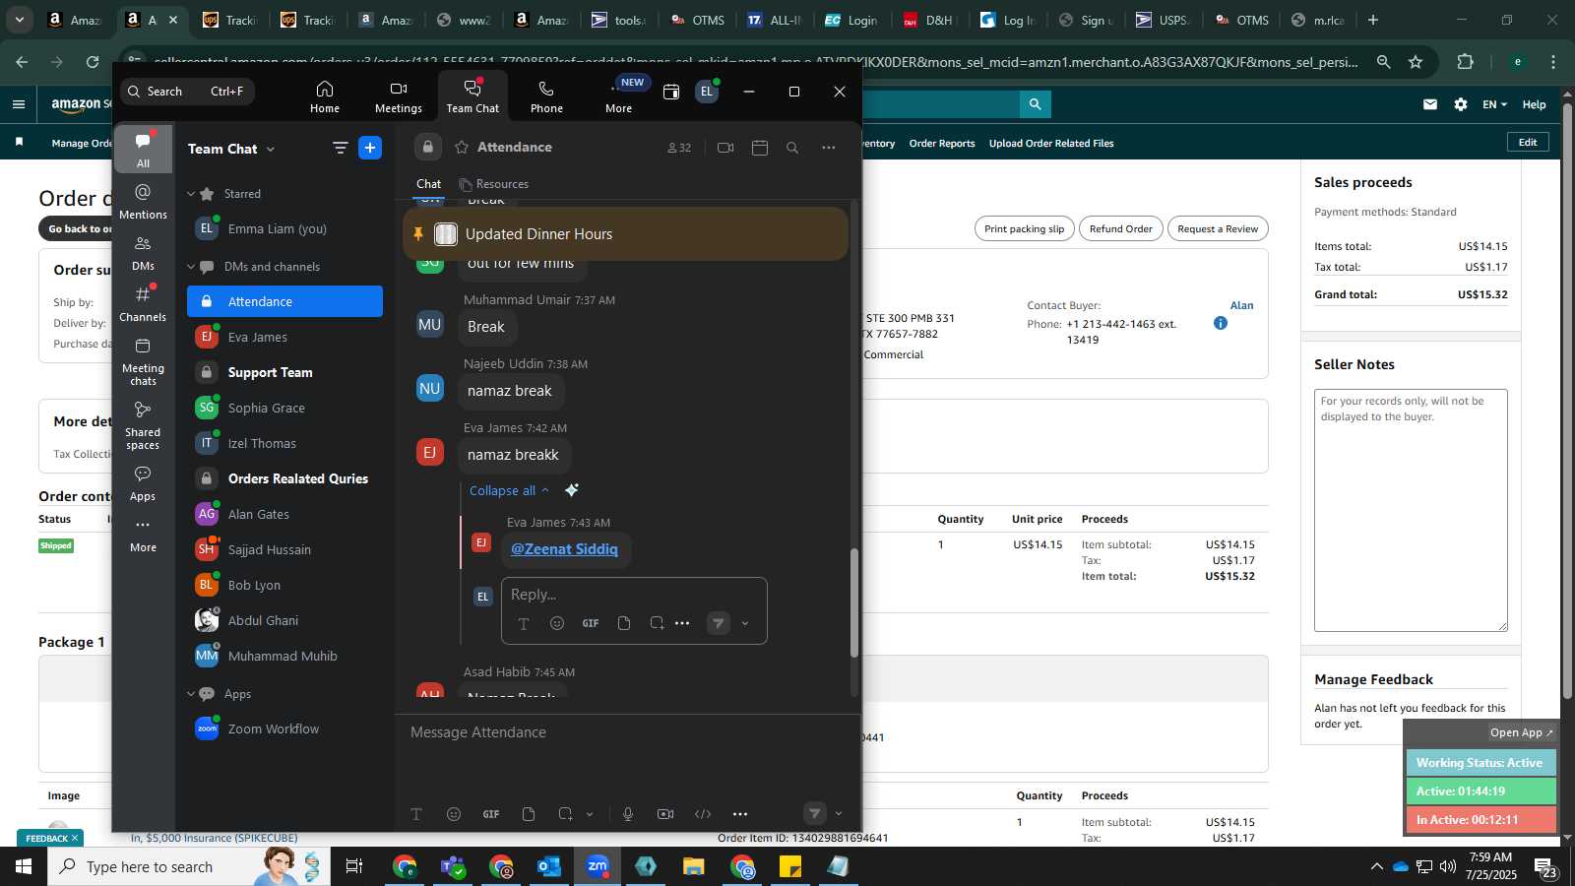The image size is (1575, 886).
Task: Open emoji picker in main message toolbar
Action: pyautogui.click(x=454, y=814)
